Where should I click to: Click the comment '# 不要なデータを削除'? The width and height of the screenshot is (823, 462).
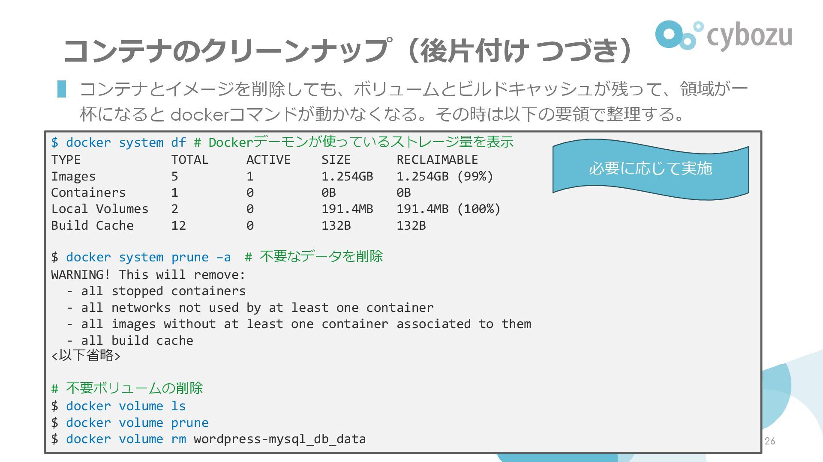tap(314, 257)
